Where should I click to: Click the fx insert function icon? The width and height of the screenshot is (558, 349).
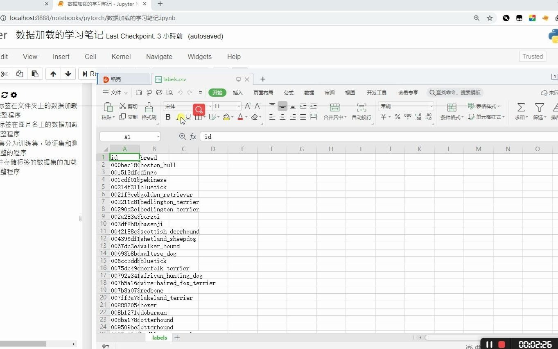[x=193, y=136]
